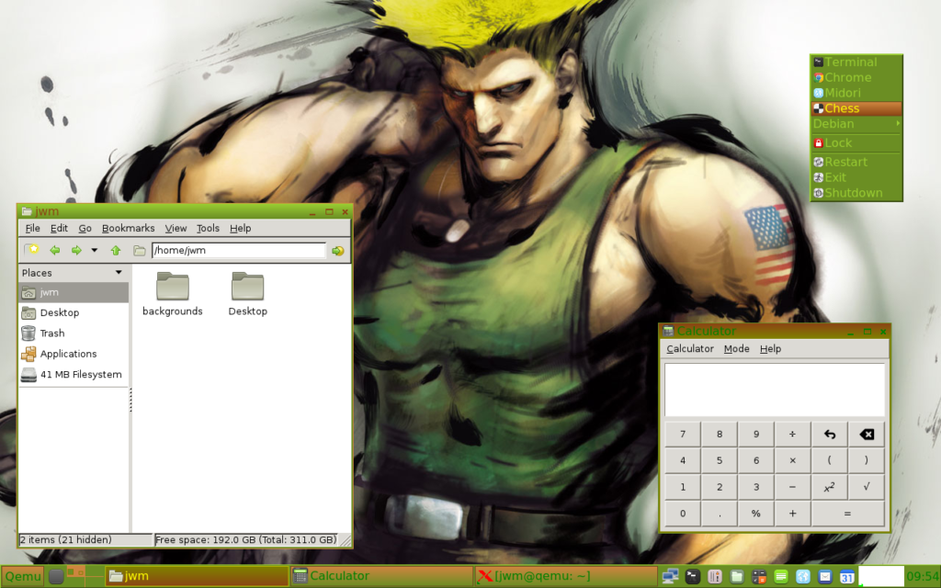The width and height of the screenshot is (941, 588).
Task: Launch the web browser globe tray icon
Action: coord(803,576)
